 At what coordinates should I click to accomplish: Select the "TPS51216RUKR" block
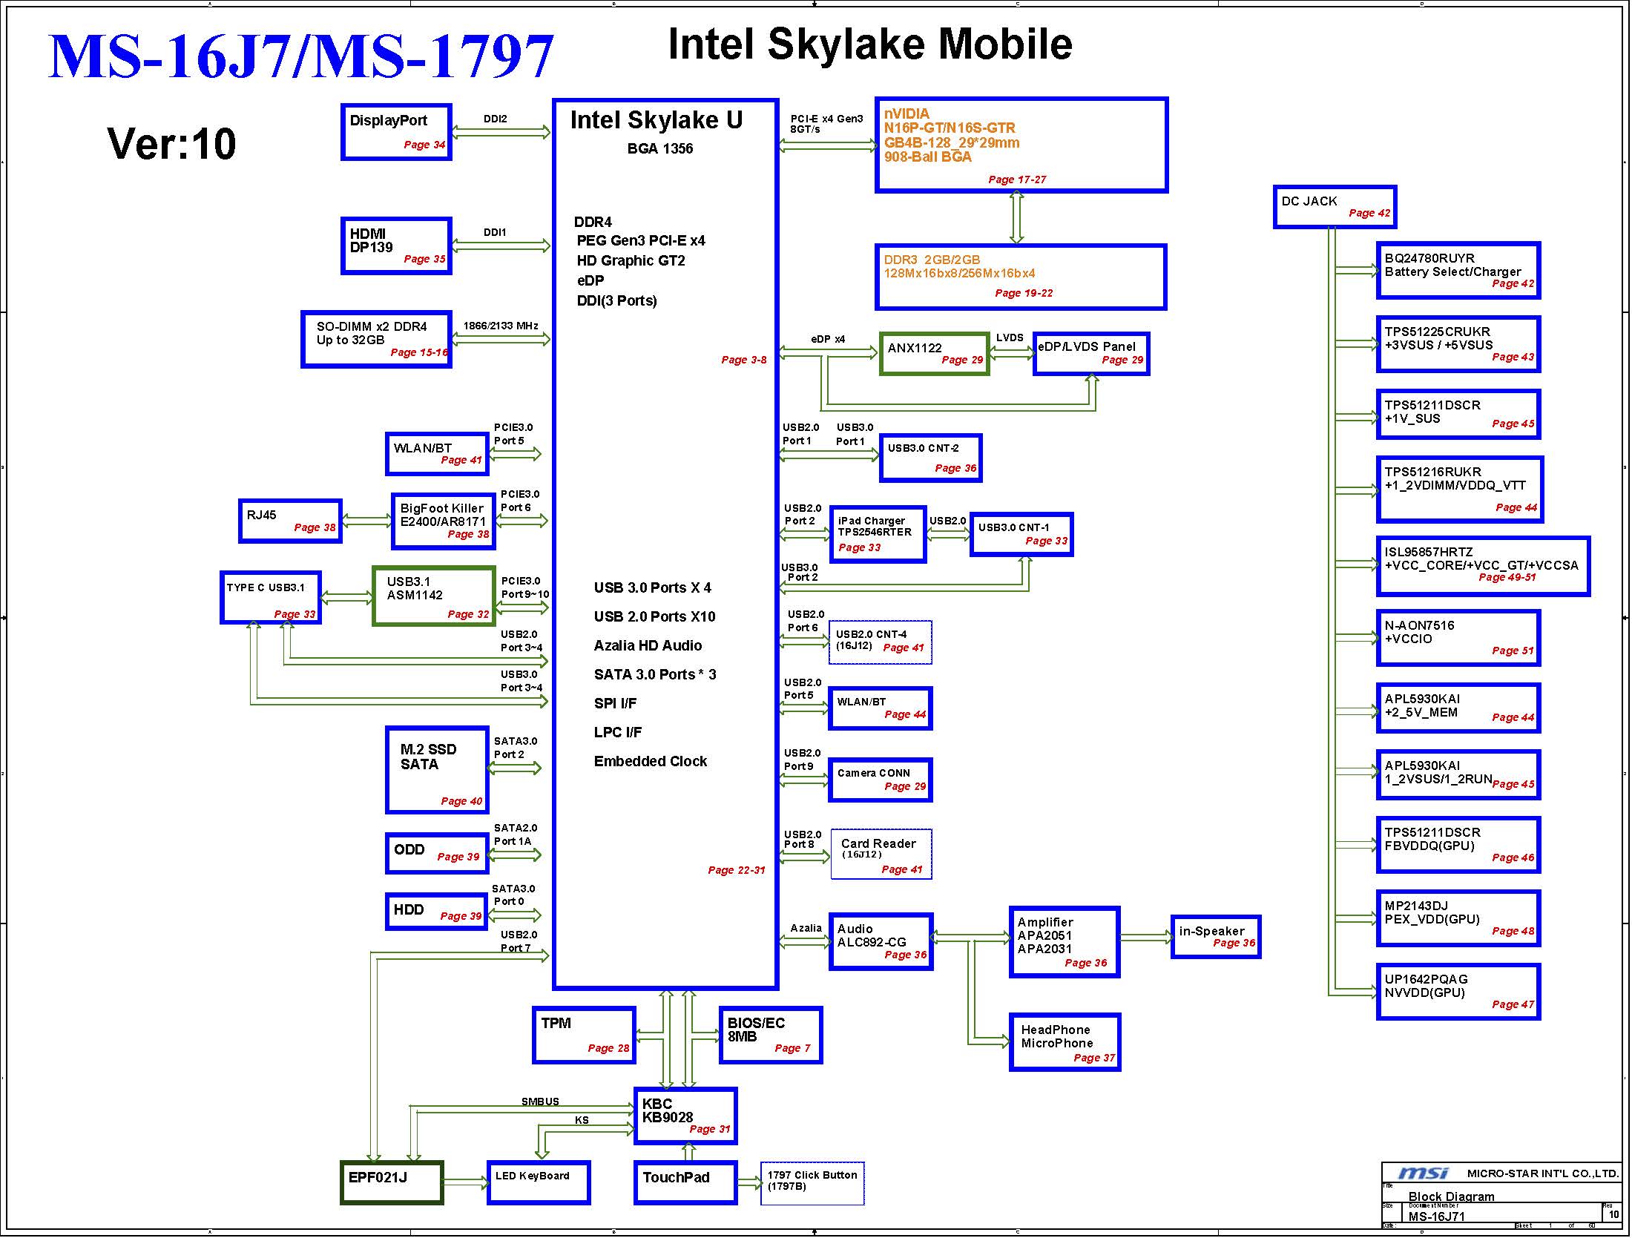[x=1460, y=490]
